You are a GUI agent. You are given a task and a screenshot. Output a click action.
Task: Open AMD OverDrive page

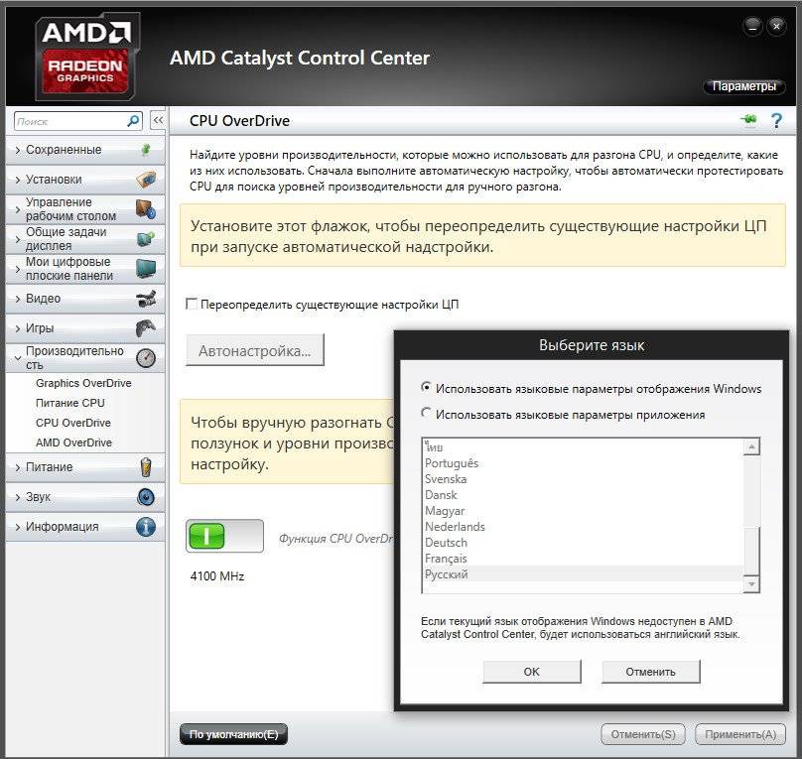pyautogui.click(x=73, y=443)
